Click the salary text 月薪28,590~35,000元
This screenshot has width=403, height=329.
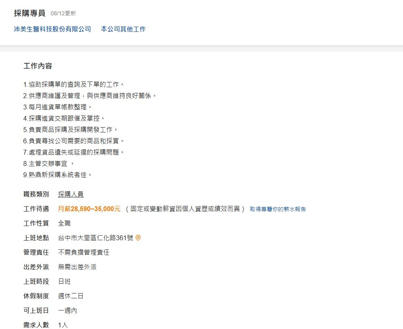(89, 209)
